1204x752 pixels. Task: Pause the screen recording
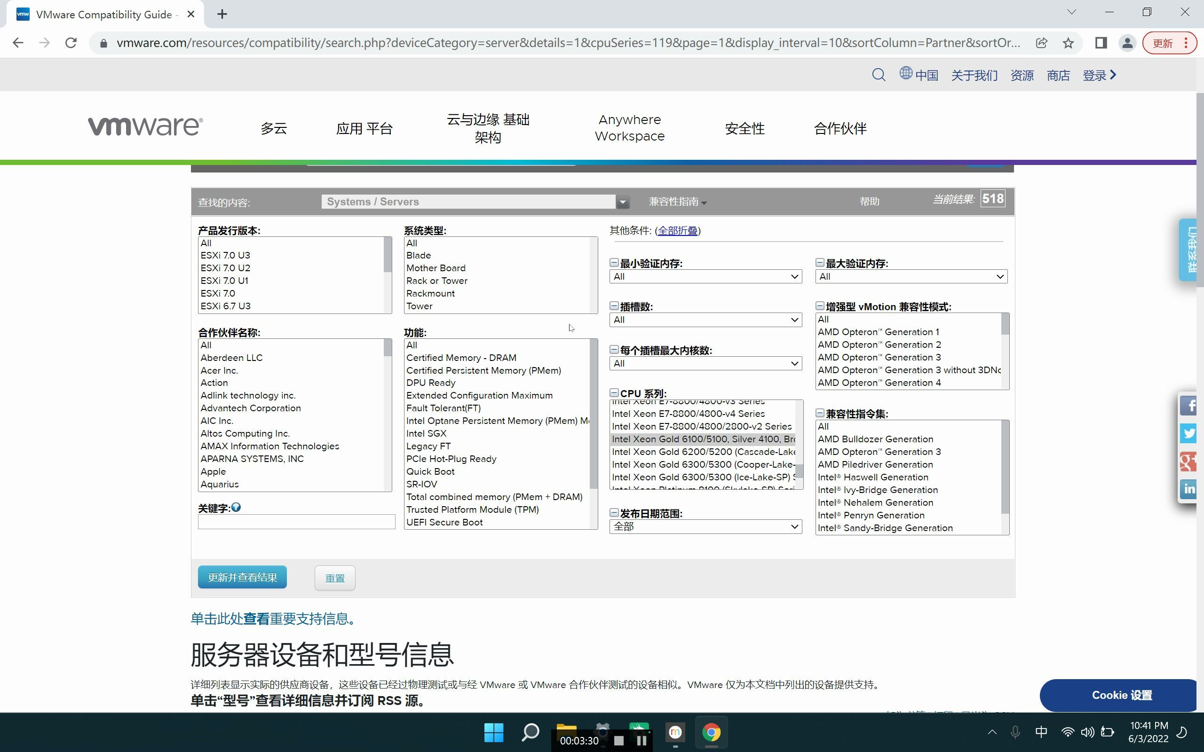642,741
